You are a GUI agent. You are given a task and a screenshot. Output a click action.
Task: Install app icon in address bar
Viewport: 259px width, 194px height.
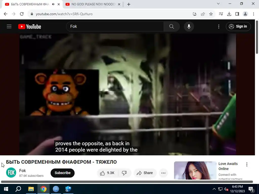click(195, 14)
